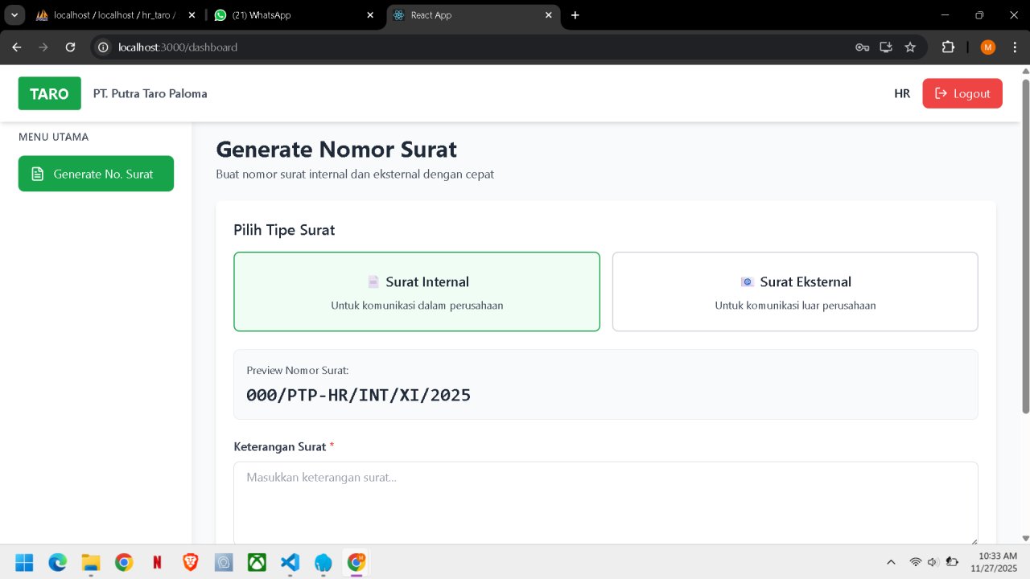Open Visual Studio Code from the taskbar
Viewport: 1030px width, 579px height.
[x=290, y=562]
